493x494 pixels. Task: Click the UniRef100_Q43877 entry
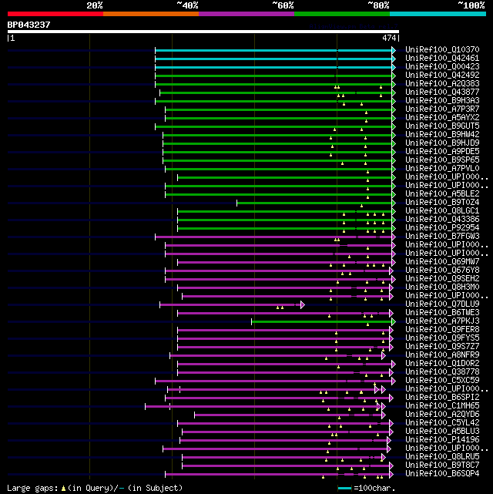(442, 92)
